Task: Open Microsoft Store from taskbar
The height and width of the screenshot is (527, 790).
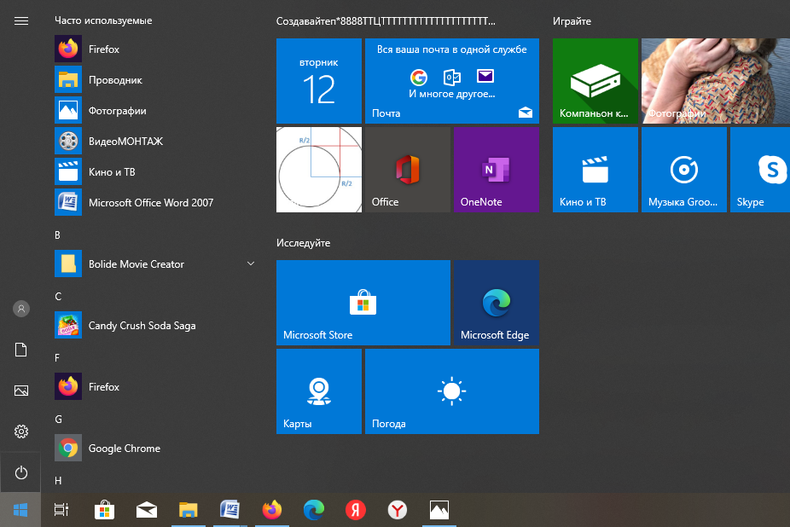Action: pos(104,510)
